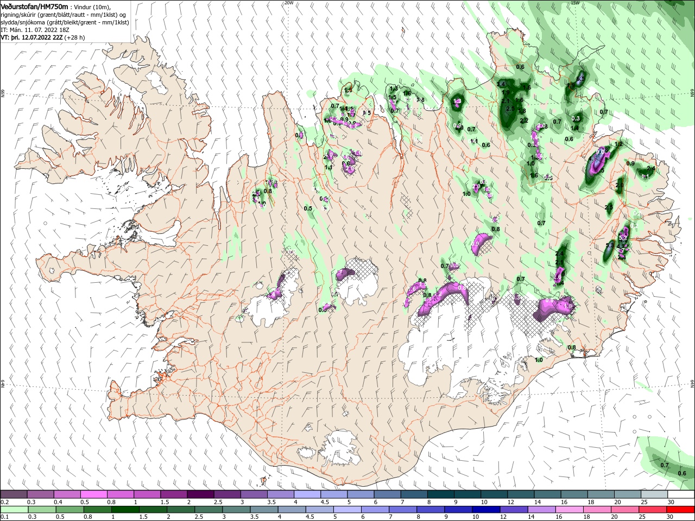
Task: Click the 5.3 precipitation value on the east coast
Action: (x=609, y=246)
